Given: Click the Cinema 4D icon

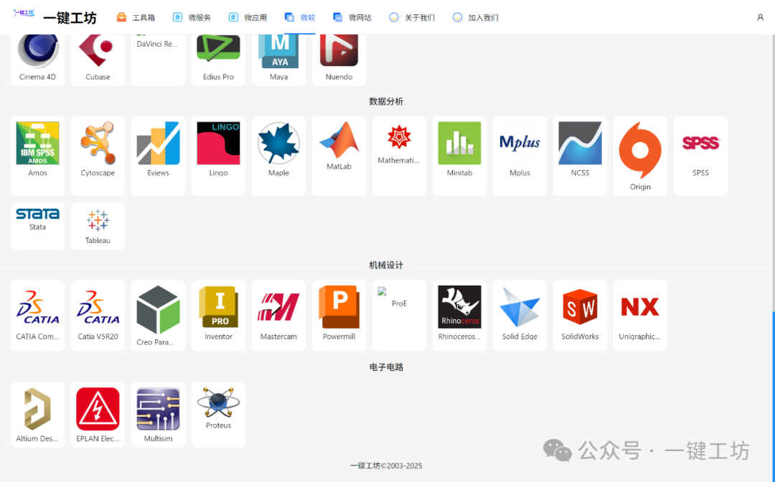Looking at the screenshot, I should point(37,54).
